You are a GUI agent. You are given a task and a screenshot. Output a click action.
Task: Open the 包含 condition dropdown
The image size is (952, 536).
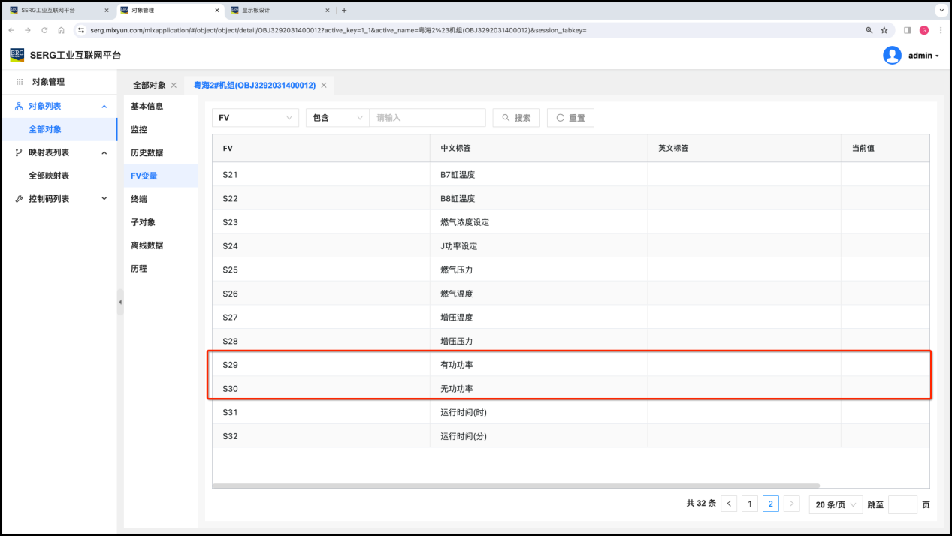coord(337,118)
